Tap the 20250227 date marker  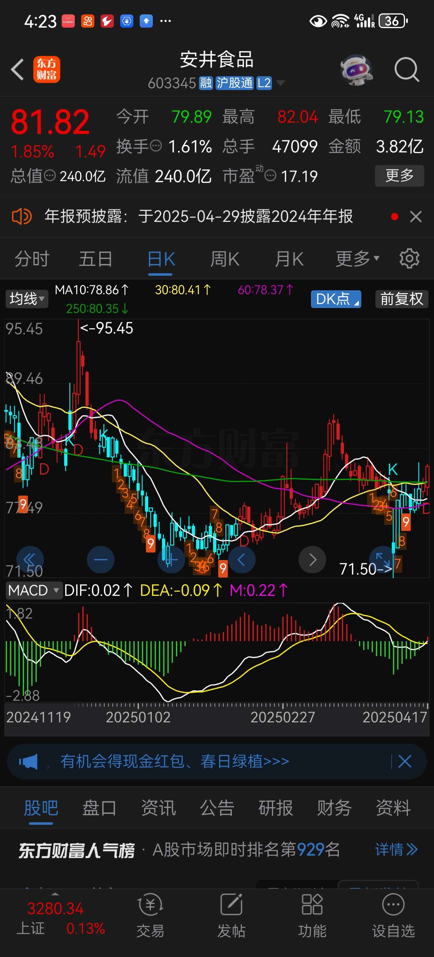coord(283,717)
